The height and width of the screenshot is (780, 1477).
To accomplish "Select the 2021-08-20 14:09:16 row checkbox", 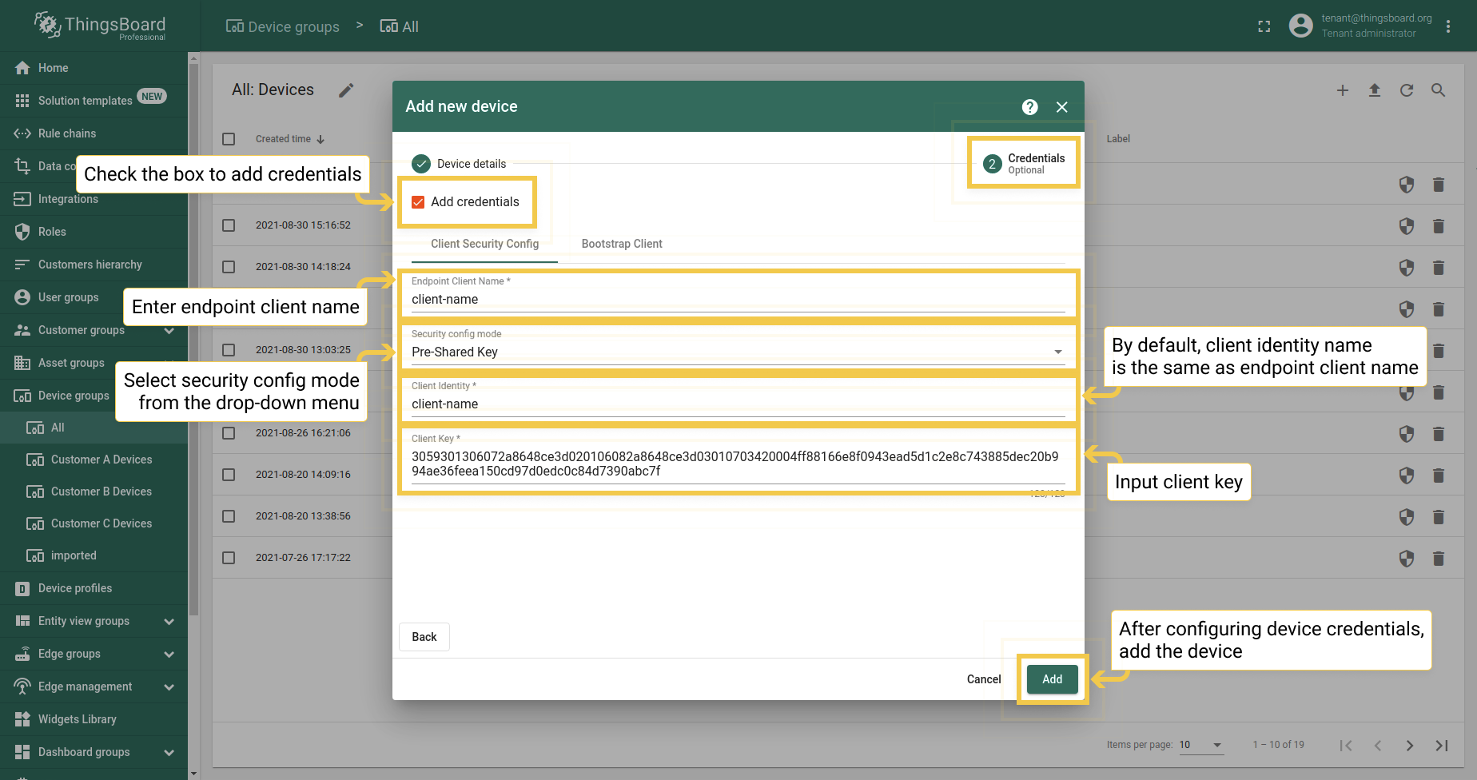I will click(229, 475).
